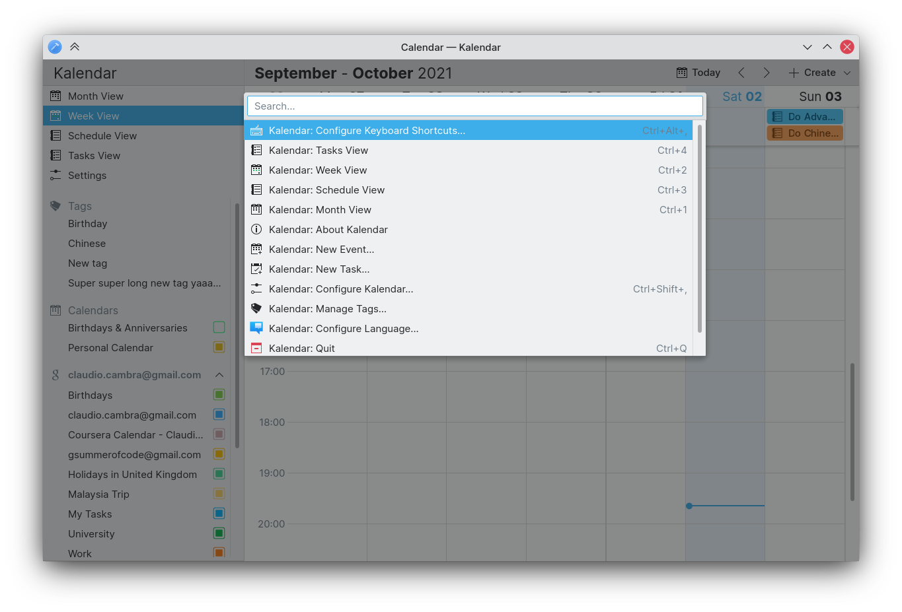Toggle the Malaysia Trip calendar checkbox
This screenshot has width=902, height=612.
219,494
